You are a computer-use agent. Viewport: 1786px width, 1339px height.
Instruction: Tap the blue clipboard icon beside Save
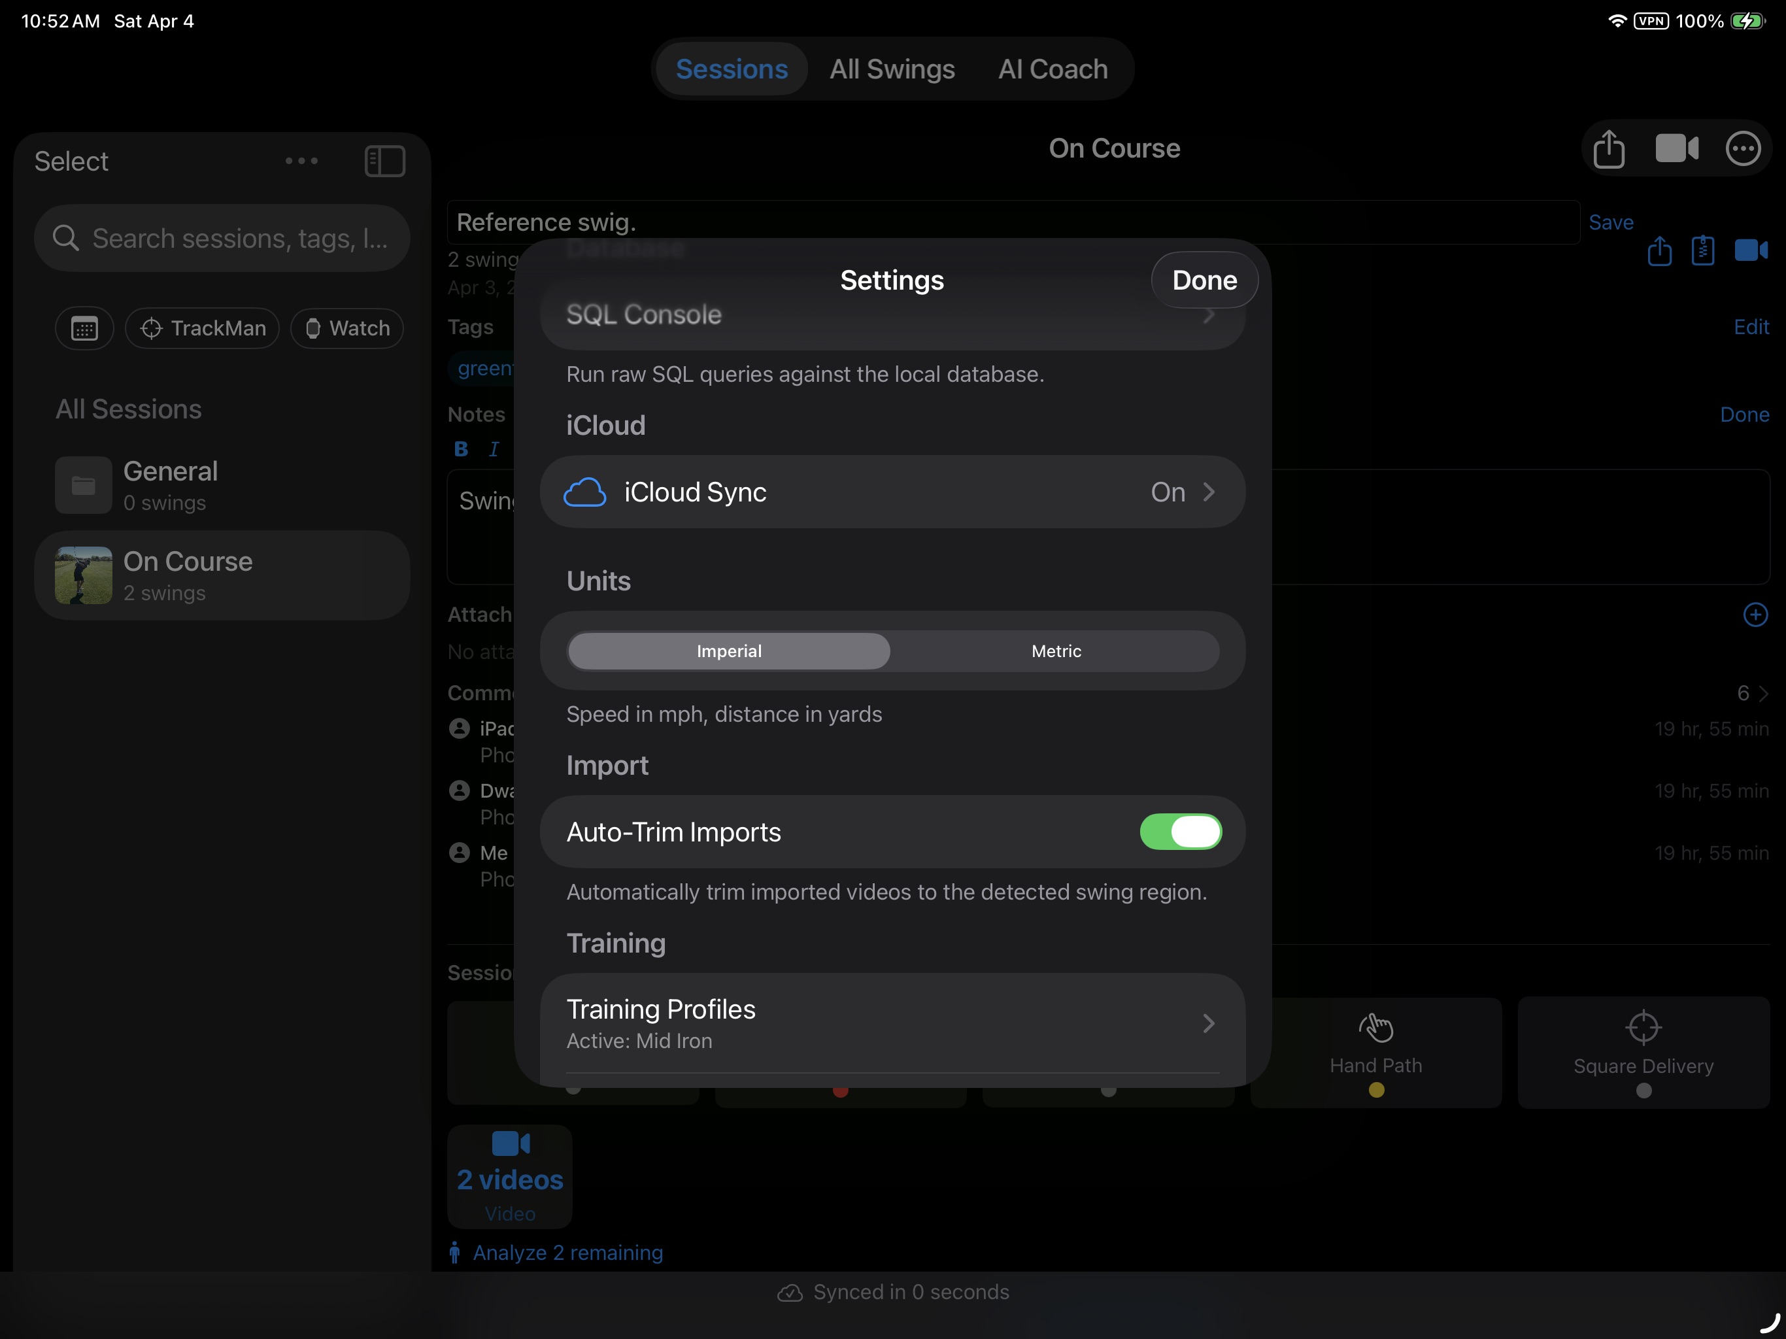click(x=1702, y=250)
